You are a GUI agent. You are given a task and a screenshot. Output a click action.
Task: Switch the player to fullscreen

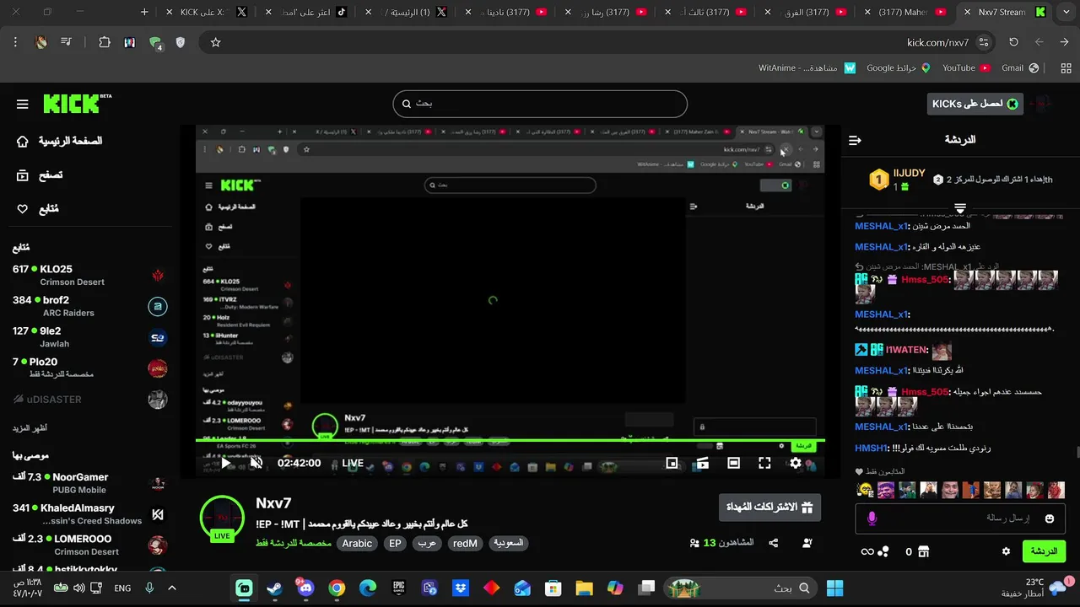click(x=764, y=463)
